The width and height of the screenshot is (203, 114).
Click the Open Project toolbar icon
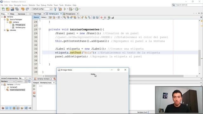[12, 9]
